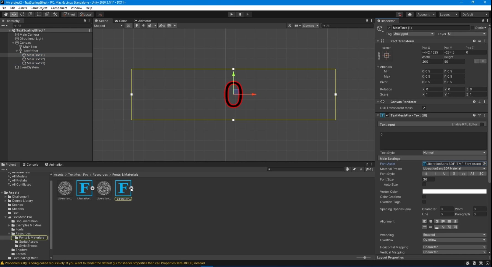Open Text Style dropdown Normal
The width and height of the screenshot is (492, 267).
(x=454, y=153)
